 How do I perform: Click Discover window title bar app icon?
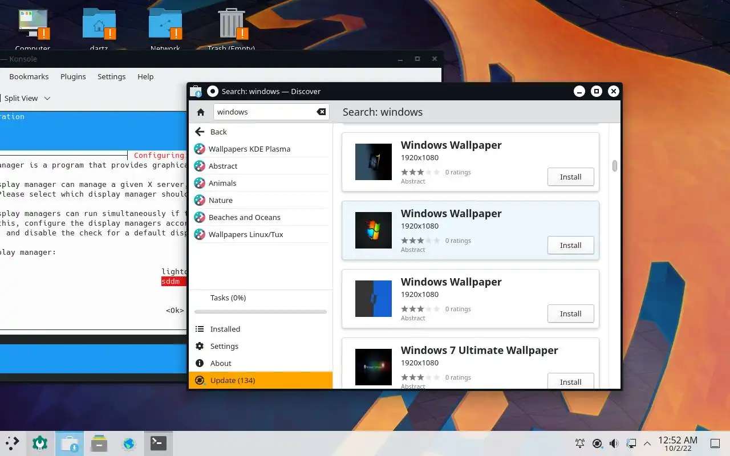[196, 91]
